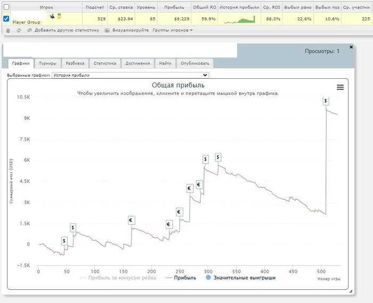The image size is (373, 303).
Task: Open the Опубликовать tab
Action: (x=195, y=63)
